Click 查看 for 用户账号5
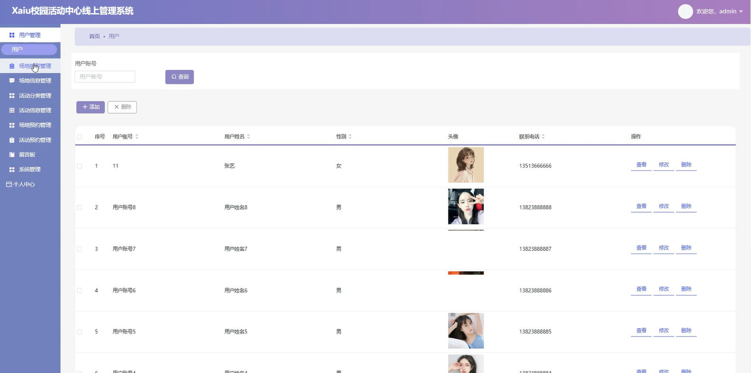 641,331
